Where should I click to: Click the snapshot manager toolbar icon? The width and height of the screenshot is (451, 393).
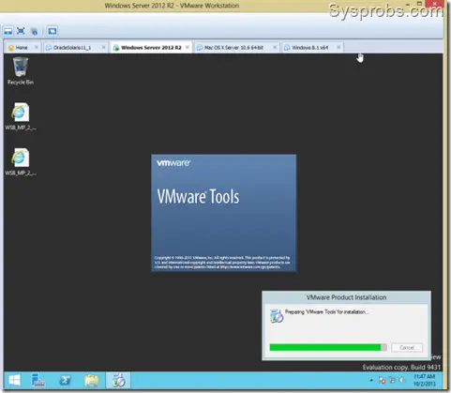[34, 31]
